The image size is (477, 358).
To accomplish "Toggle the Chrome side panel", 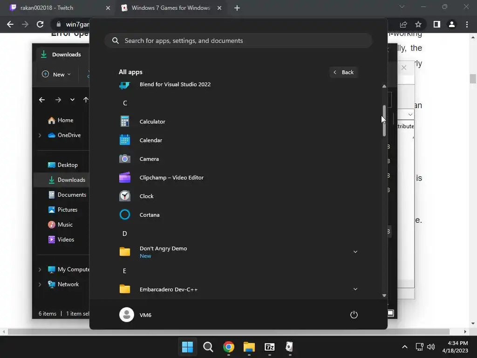I will tap(437, 24).
